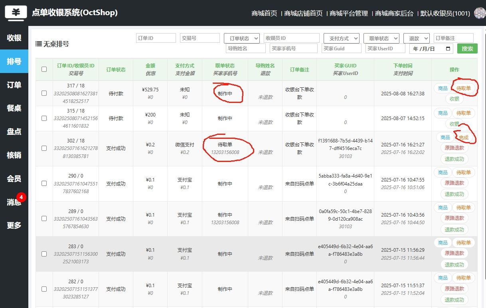Image resolution: width=486 pixels, height=308 pixels.
Task: Open the user avatar in the header
Action: pyautogui.click(x=480, y=13)
